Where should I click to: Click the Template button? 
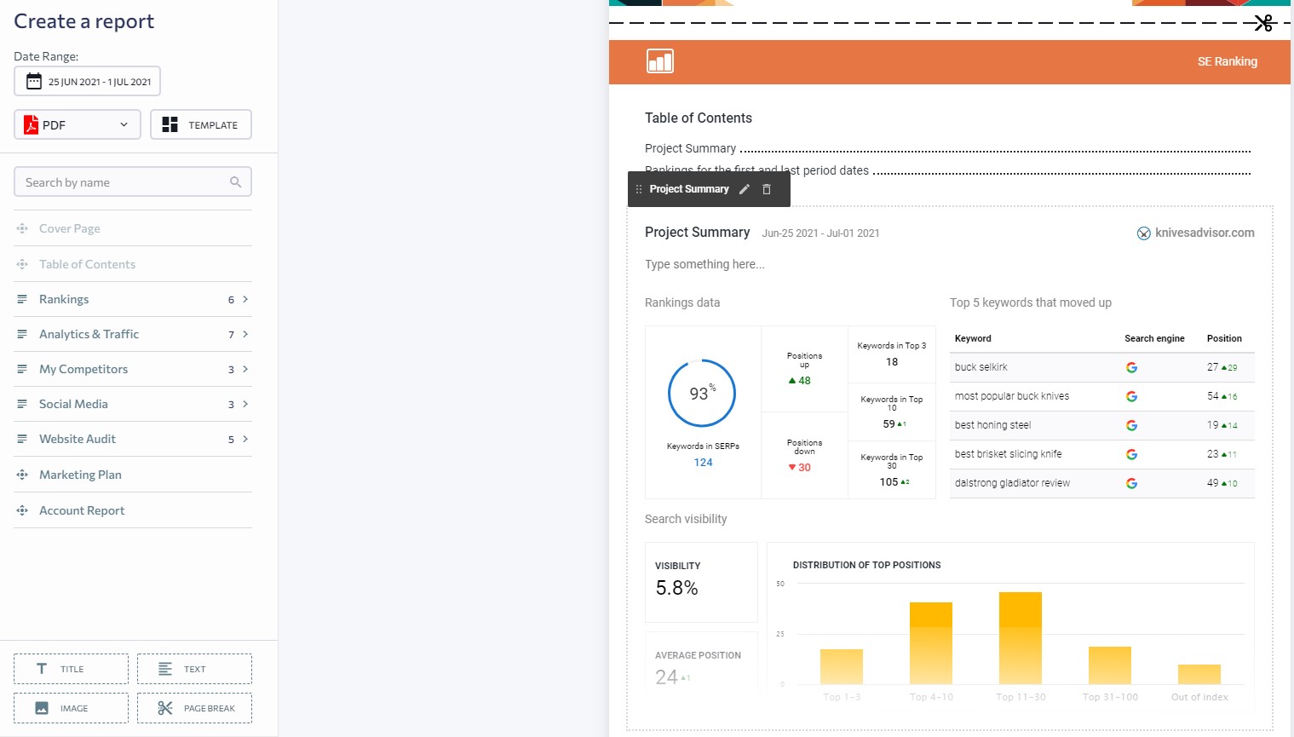coord(200,124)
